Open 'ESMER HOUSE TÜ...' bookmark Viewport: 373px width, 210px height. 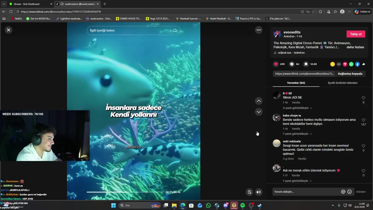pos(128,18)
